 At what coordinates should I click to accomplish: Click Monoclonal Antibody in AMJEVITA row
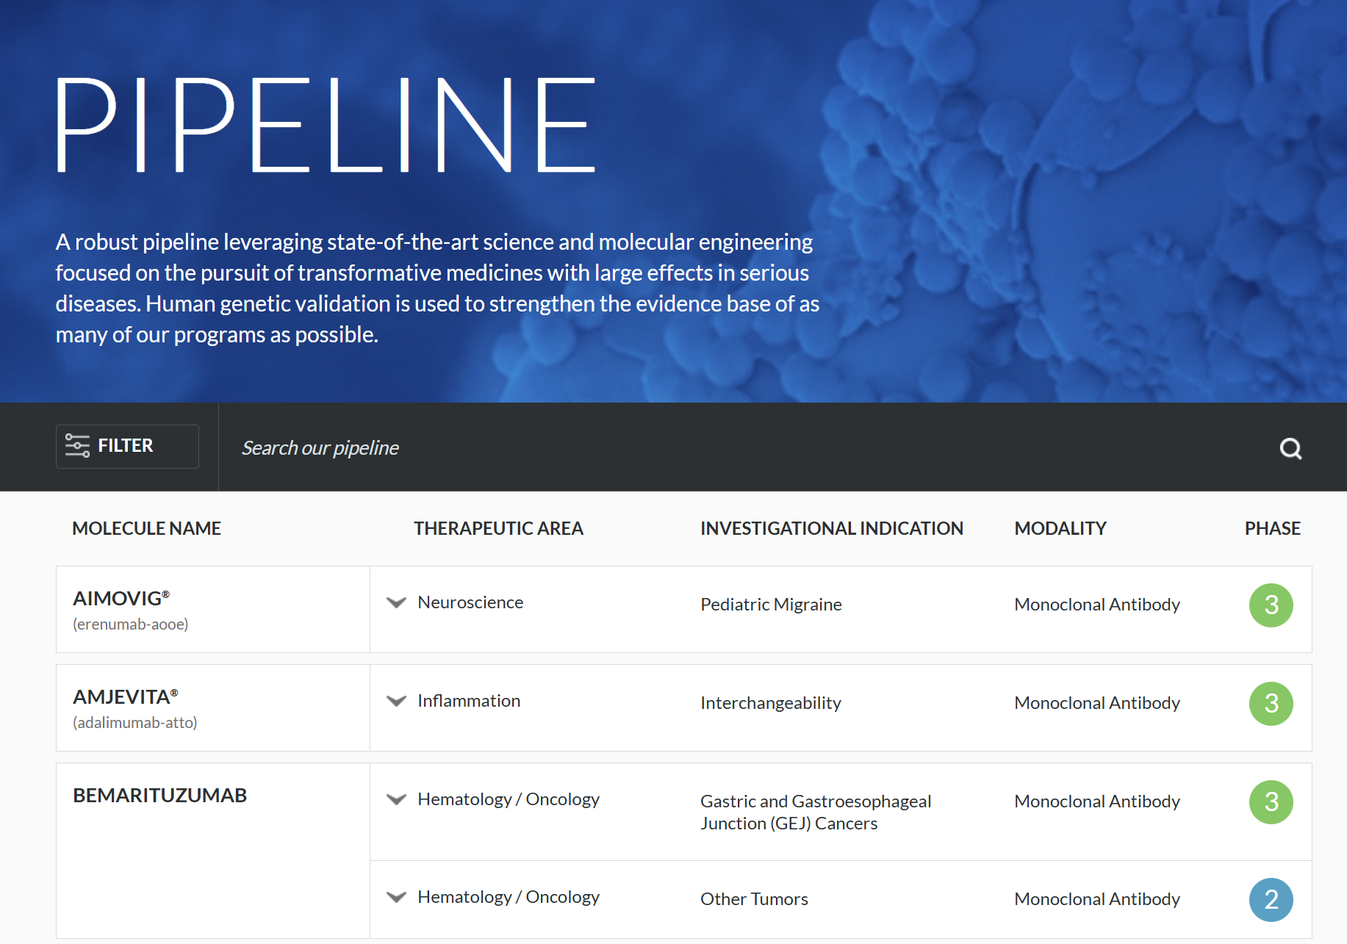[1097, 703]
